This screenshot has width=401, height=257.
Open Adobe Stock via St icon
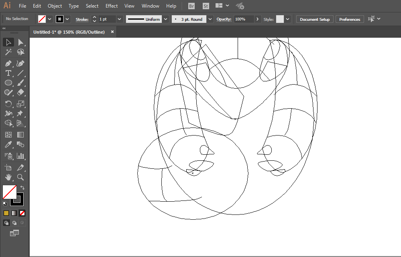click(206, 6)
